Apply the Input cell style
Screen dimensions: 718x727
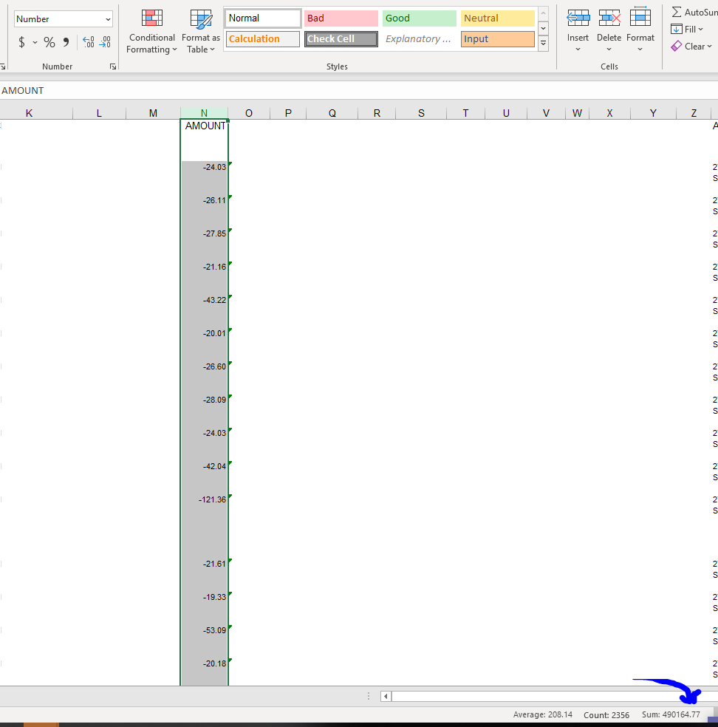497,38
